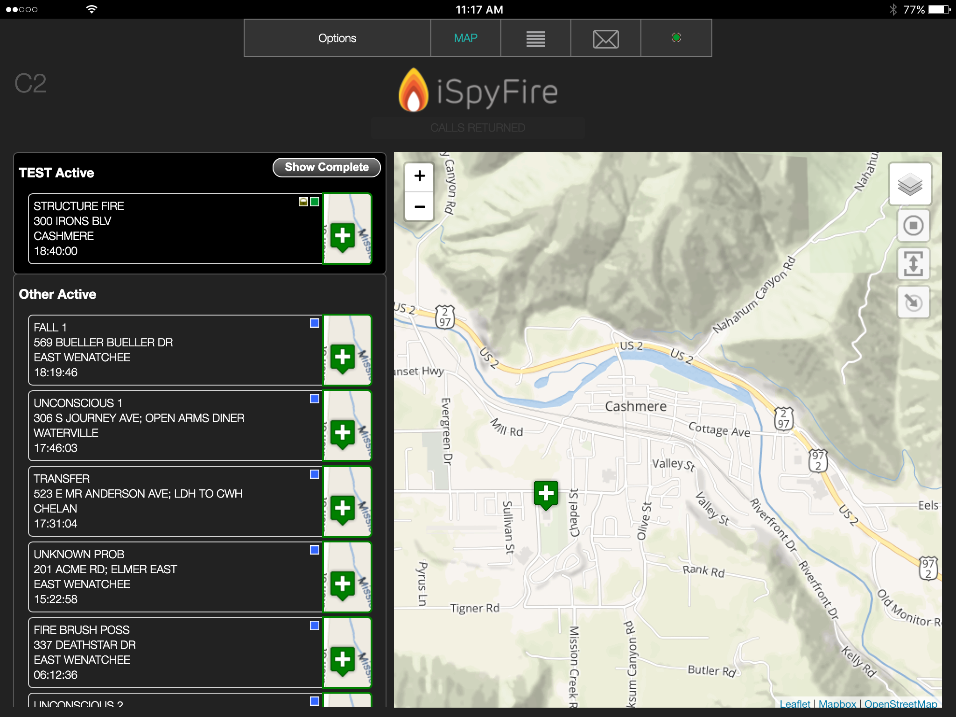The image size is (956, 717).
Task: Open the map layers selector
Action: (910, 184)
